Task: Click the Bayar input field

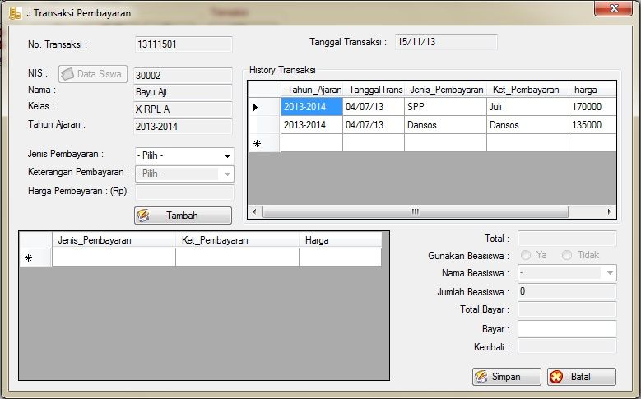Action: coord(567,329)
